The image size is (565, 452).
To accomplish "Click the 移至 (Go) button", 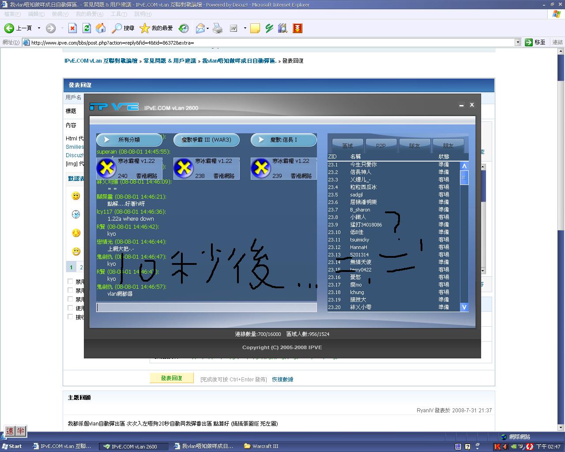I will click(x=536, y=42).
